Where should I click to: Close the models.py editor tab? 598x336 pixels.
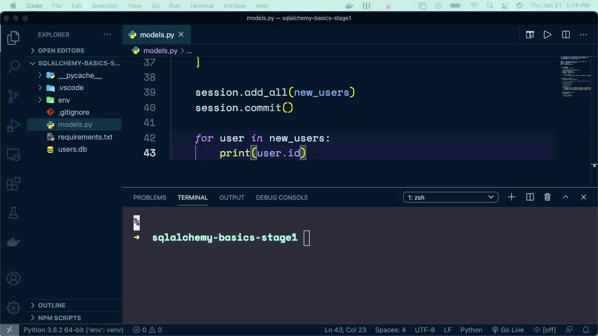tap(181, 35)
